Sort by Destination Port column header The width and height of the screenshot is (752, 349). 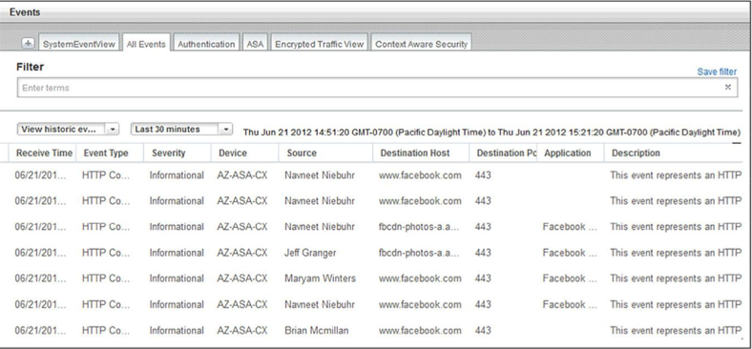[503, 153]
